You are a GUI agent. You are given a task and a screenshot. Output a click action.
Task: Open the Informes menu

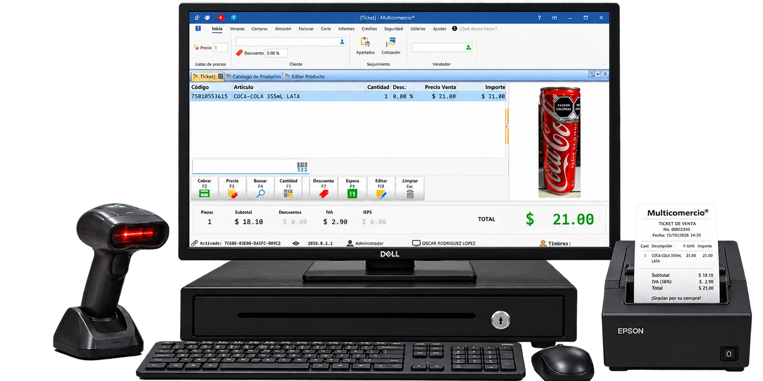[346, 29]
